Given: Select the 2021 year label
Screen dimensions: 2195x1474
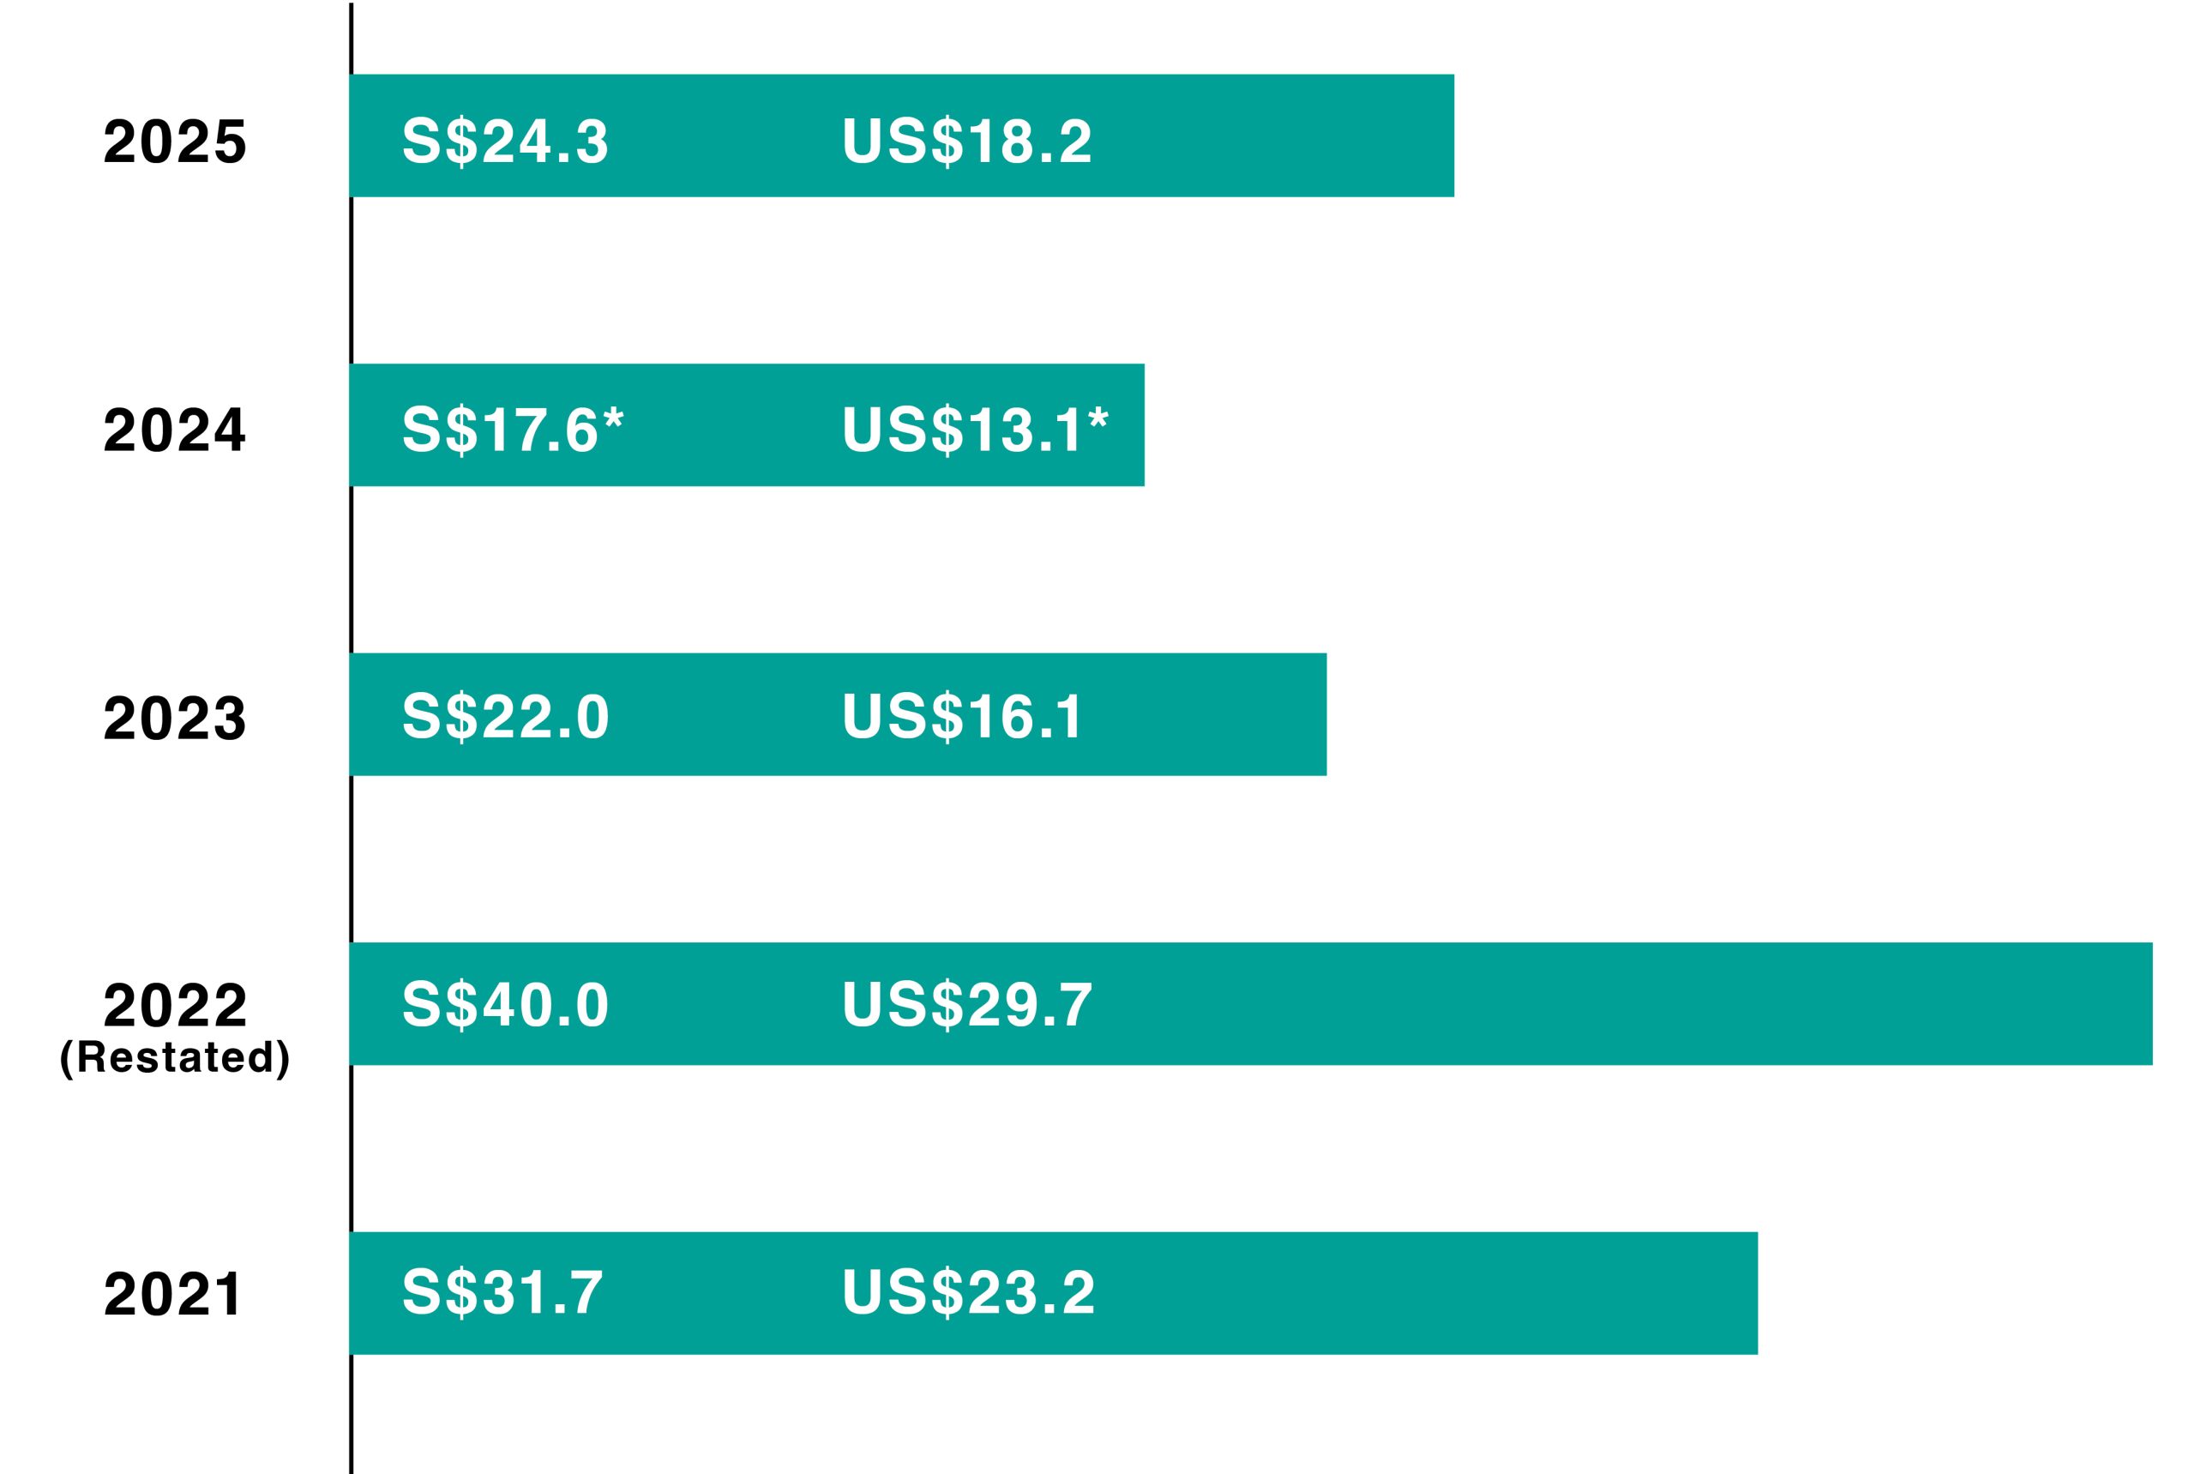Looking at the screenshot, I should tap(173, 1295).
